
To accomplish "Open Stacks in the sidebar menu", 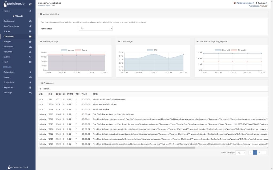I will pos(7,31).
